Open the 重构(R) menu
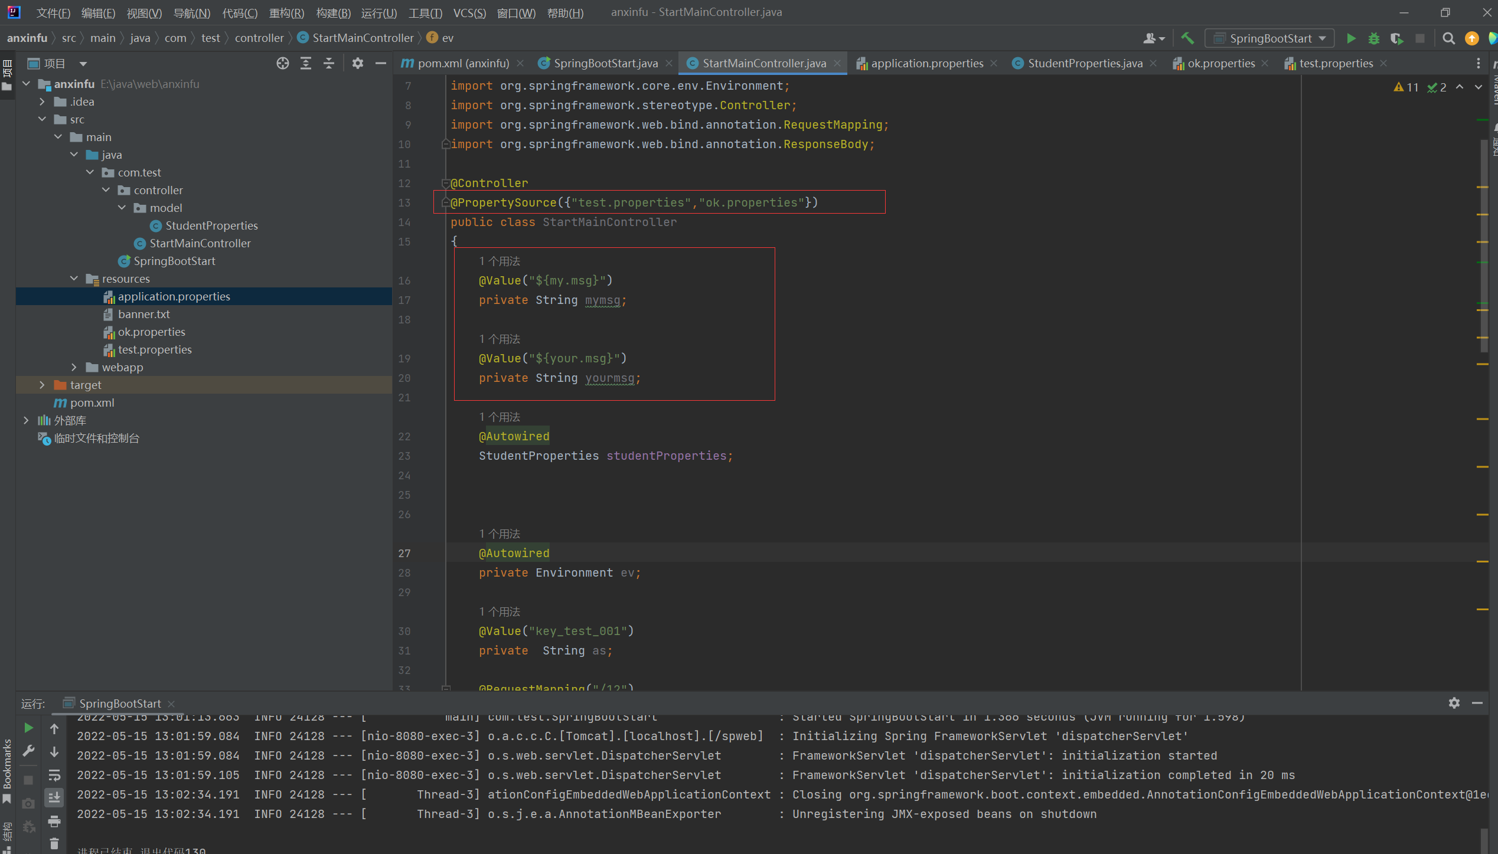 pos(286,12)
